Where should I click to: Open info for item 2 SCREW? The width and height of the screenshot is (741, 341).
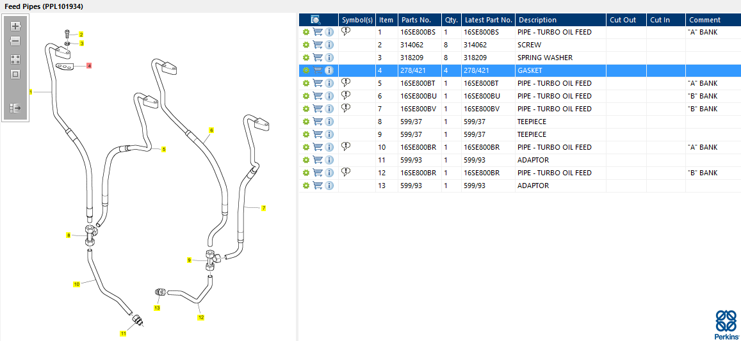click(329, 45)
